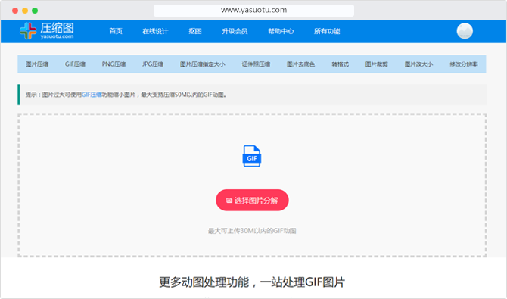Click the red close window button

click(15, 11)
